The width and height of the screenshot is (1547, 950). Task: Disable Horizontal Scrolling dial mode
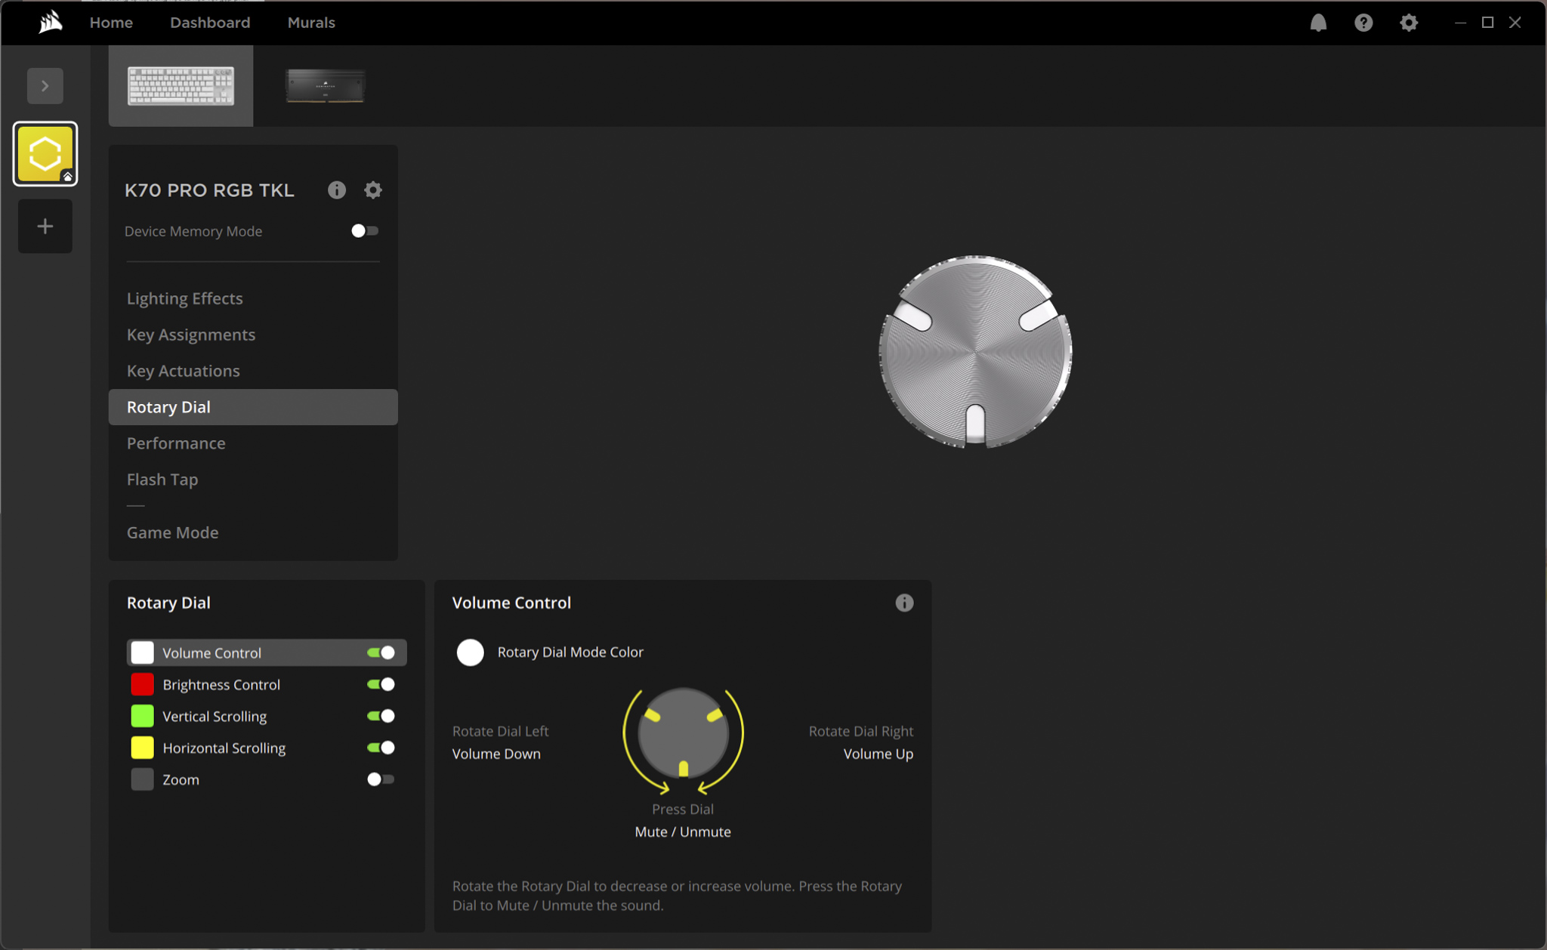381,748
